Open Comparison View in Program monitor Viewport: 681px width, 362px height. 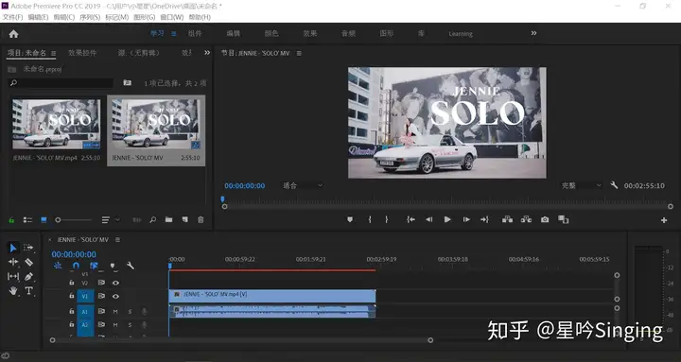coord(564,219)
